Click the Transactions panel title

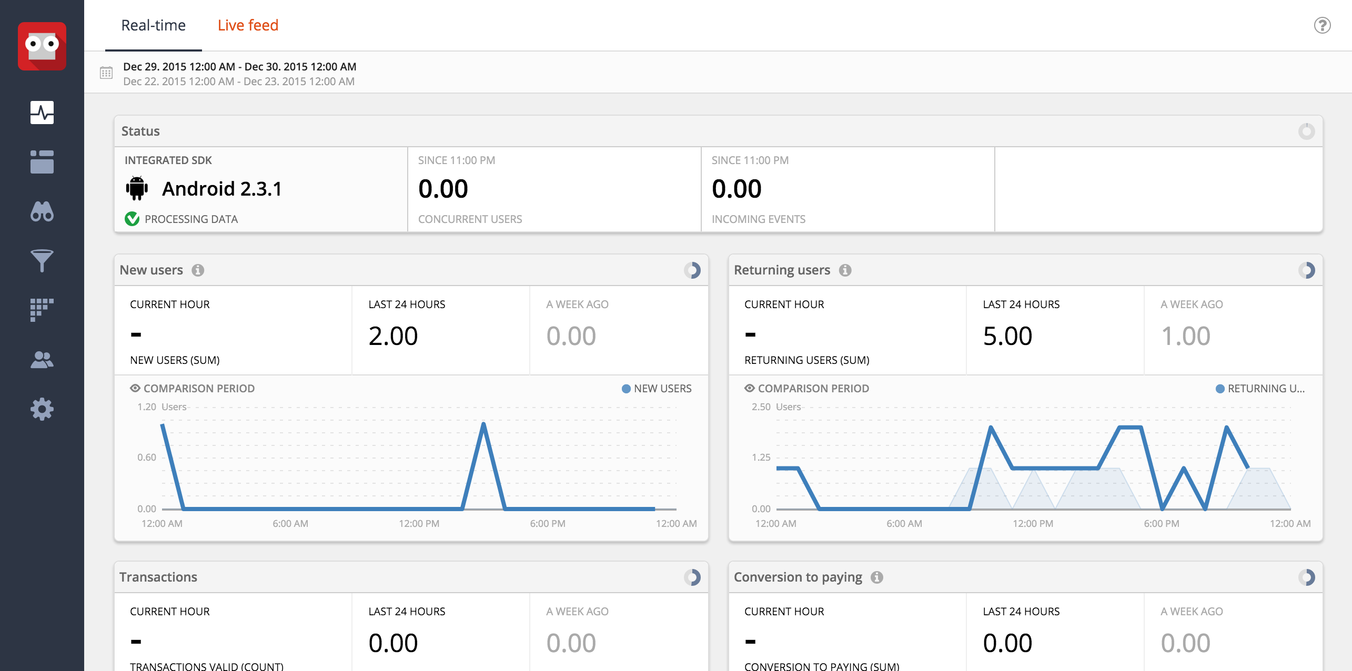158,577
